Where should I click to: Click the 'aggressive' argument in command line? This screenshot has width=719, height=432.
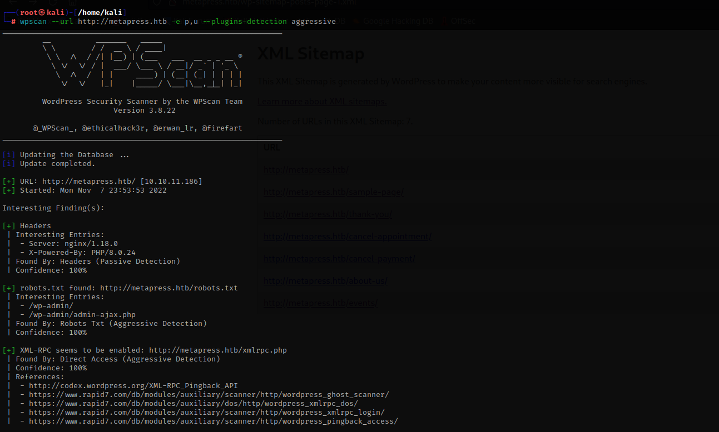314,22
